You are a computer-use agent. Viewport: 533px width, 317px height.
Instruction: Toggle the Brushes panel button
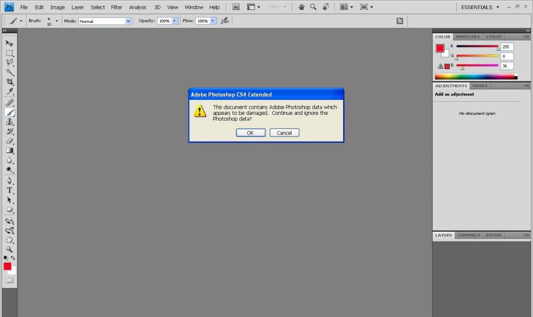coord(400,21)
